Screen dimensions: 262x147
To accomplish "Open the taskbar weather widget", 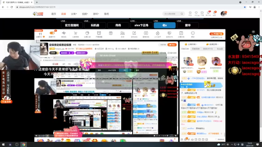I will (223, 145).
